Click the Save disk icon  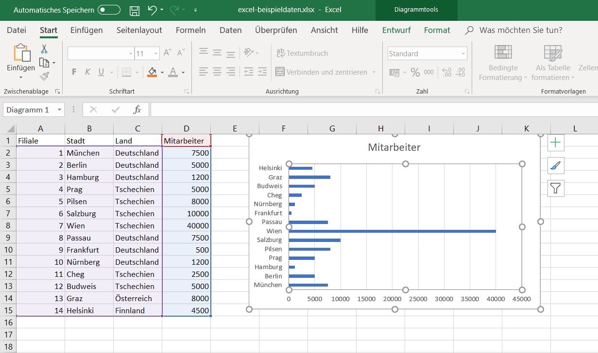tap(135, 10)
